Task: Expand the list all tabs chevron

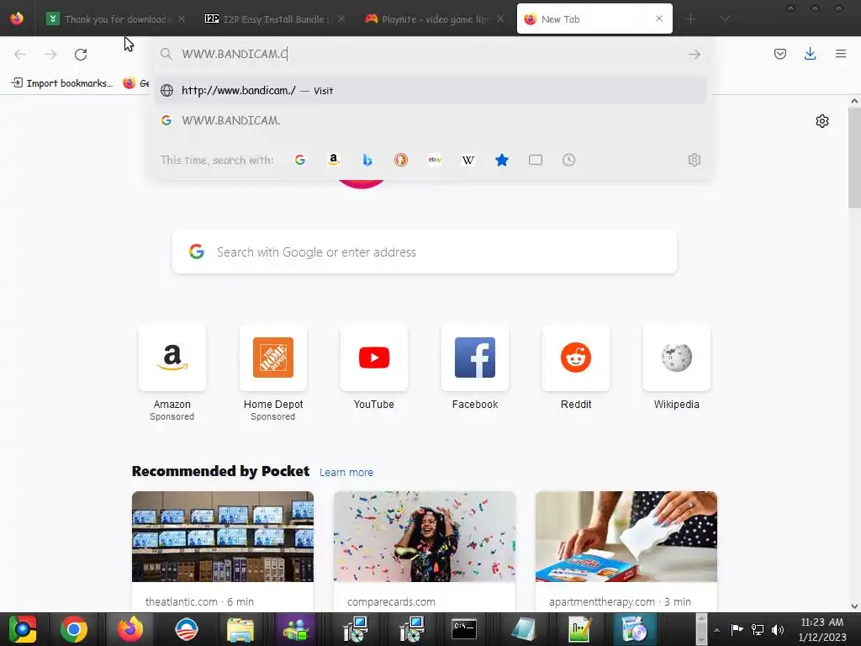Action: point(725,19)
